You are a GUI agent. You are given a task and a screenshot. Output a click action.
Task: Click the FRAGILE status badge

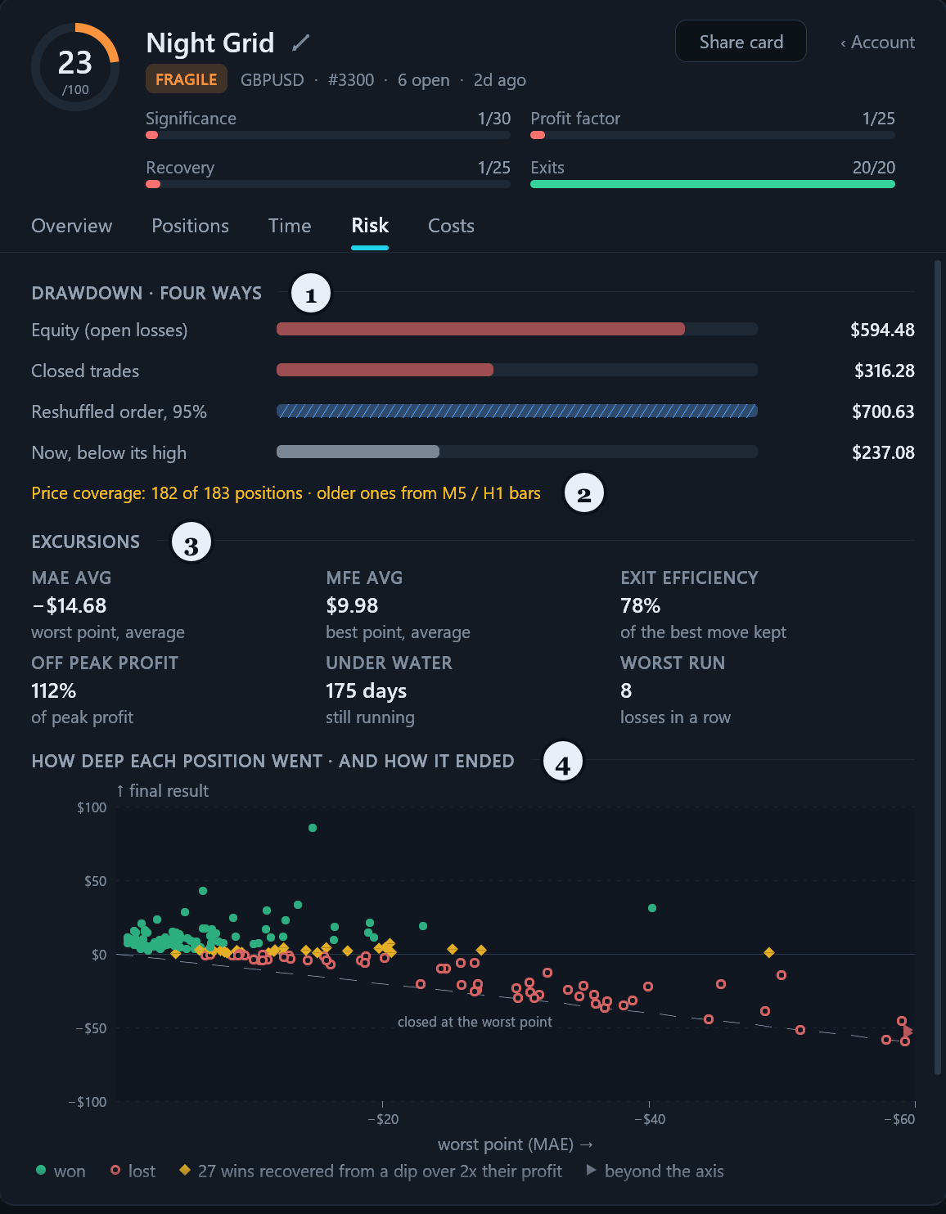point(187,79)
